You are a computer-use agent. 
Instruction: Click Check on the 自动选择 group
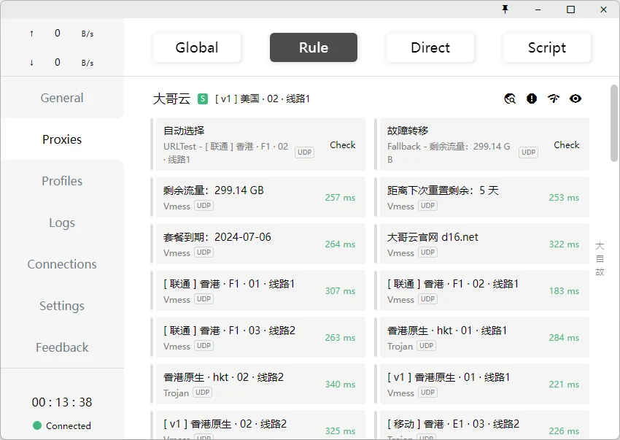click(342, 145)
